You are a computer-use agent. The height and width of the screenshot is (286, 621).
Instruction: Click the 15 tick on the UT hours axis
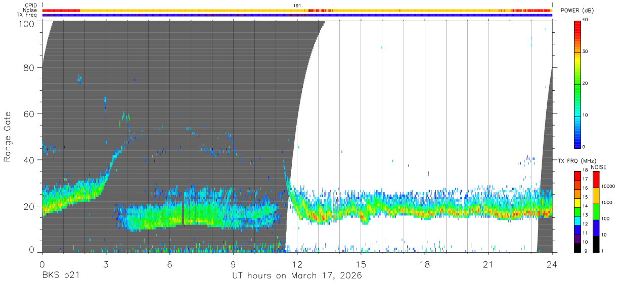click(x=361, y=264)
